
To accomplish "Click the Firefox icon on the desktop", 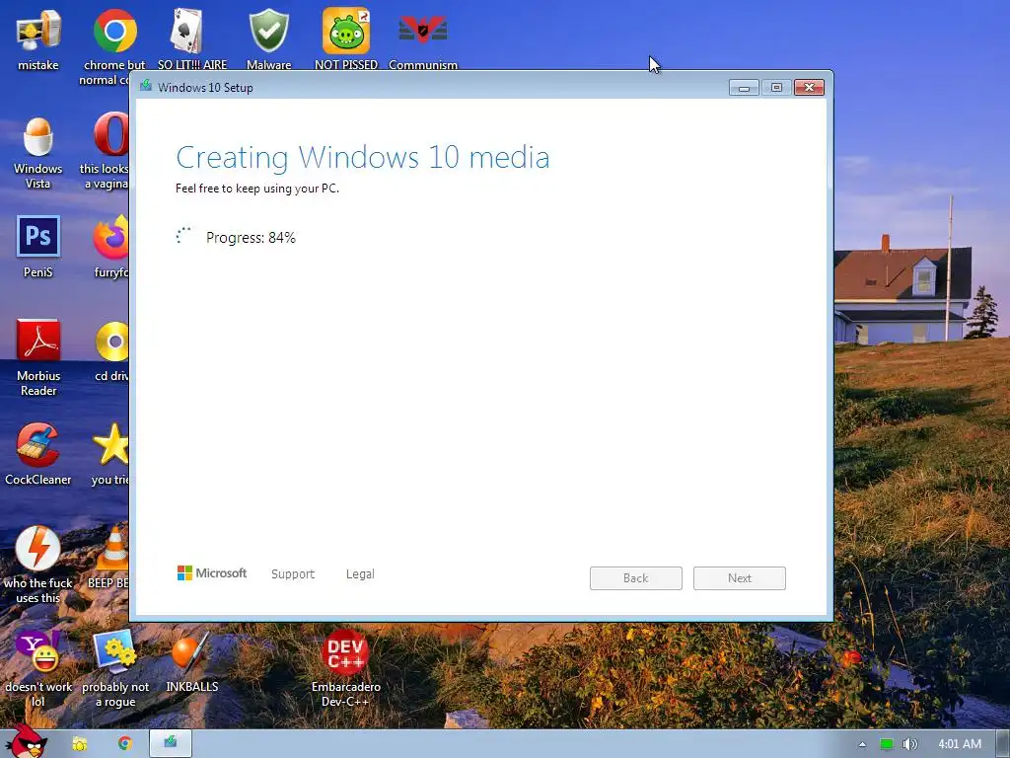I will coord(110,237).
